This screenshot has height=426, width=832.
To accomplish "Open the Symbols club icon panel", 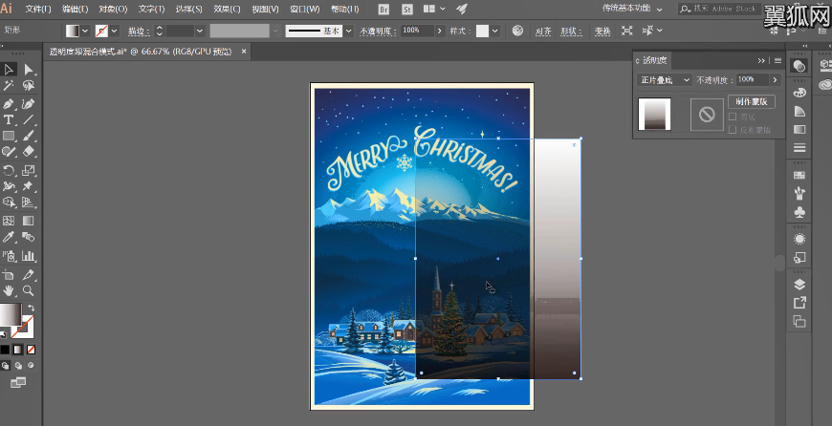I will pyautogui.click(x=799, y=212).
